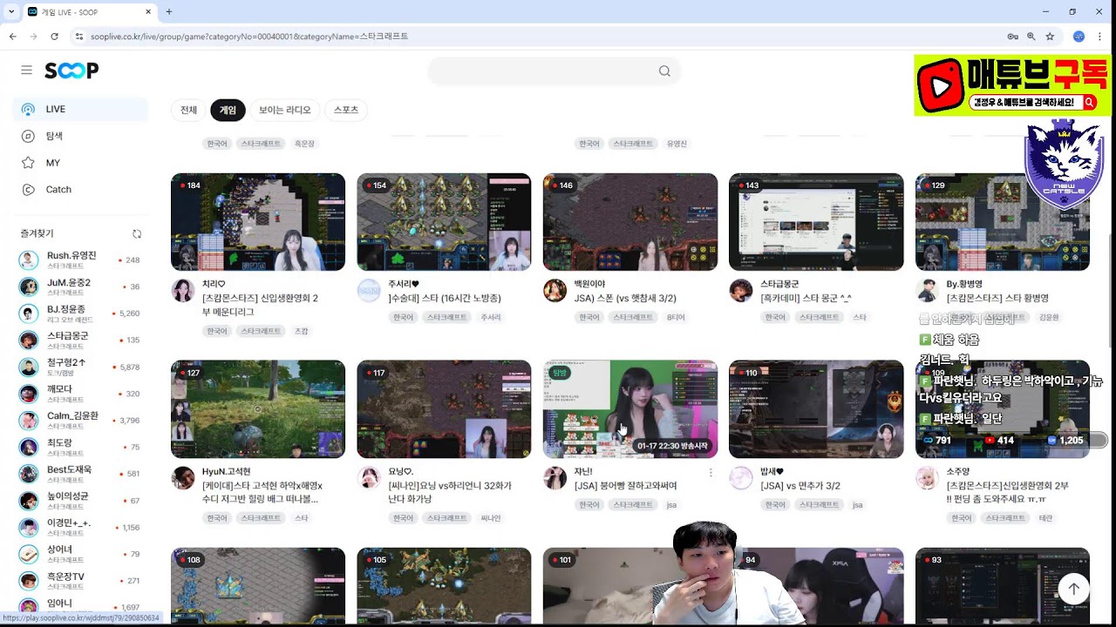Open more options for 쟈닌! stream card
1116x627 pixels.
[711, 473]
